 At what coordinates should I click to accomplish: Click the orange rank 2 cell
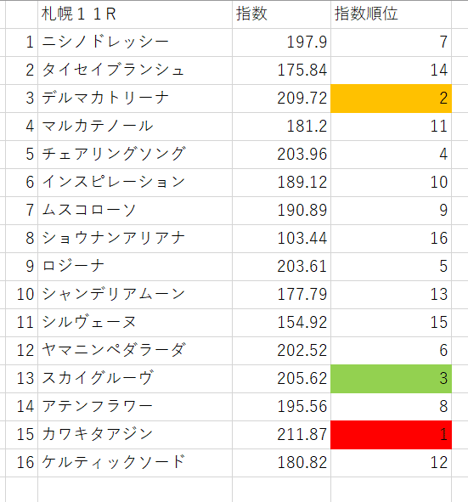(x=391, y=99)
